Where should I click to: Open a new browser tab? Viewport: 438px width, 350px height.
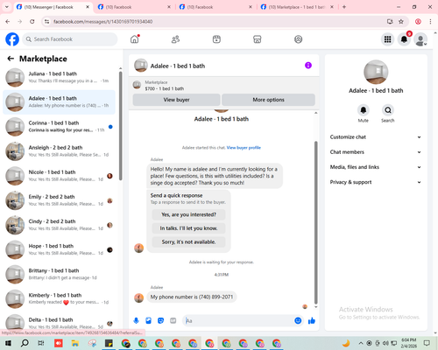point(344,7)
